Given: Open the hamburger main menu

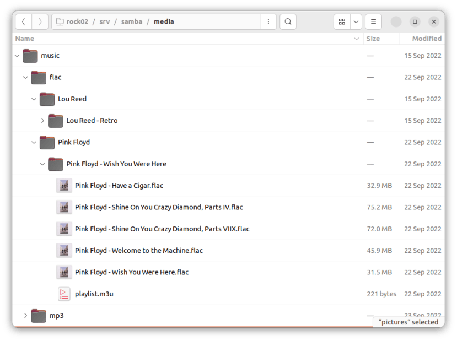Looking at the screenshot, I should (373, 21).
